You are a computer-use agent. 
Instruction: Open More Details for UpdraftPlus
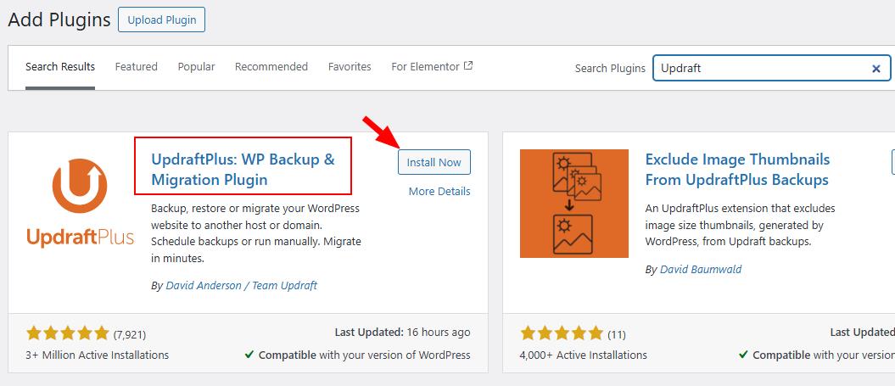click(439, 191)
